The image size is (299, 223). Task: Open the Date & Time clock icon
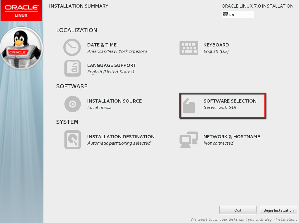(x=72, y=47)
